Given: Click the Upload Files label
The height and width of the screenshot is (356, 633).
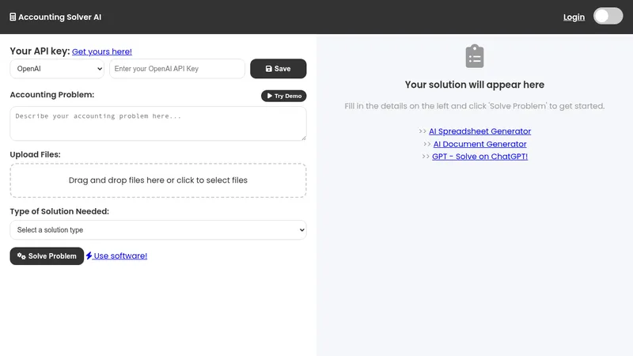Looking at the screenshot, I should (x=35, y=154).
